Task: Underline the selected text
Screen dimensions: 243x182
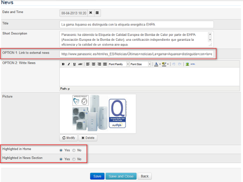Action: pos(74,64)
